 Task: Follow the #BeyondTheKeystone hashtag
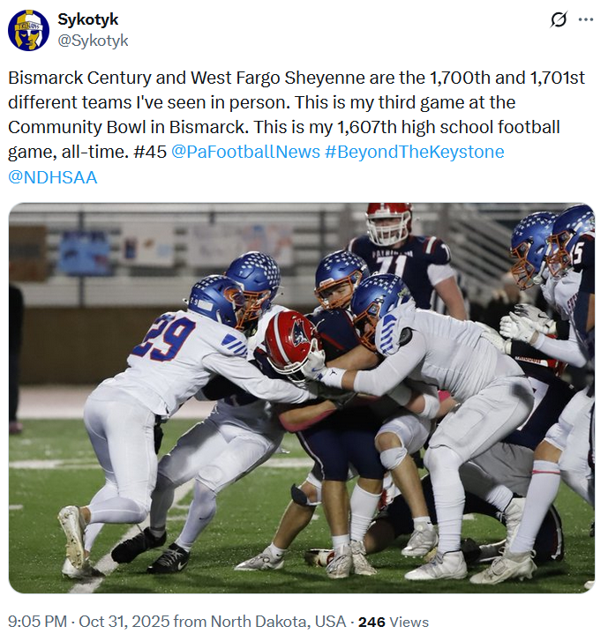414,152
